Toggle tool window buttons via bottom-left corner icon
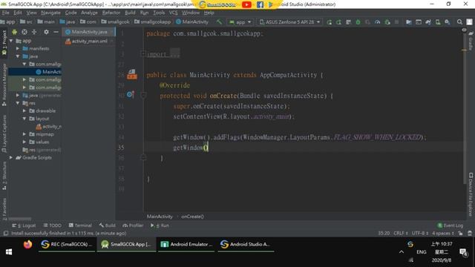The width and height of the screenshot is (475, 267). coord(6,233)
